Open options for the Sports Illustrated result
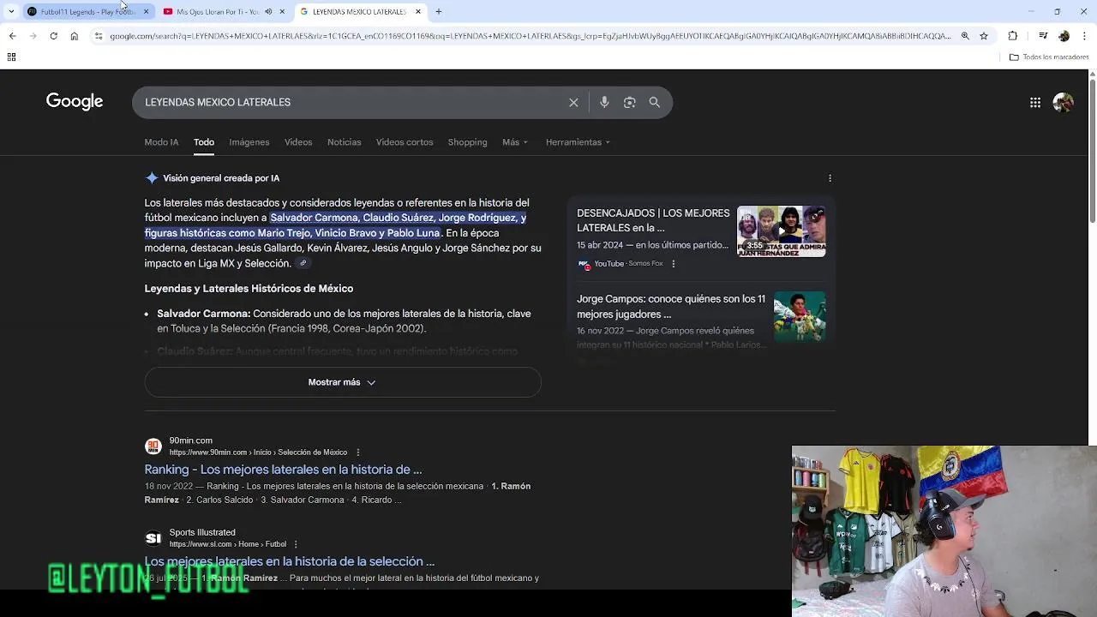Screen dimensions: 1097x617 click(296, 544)
